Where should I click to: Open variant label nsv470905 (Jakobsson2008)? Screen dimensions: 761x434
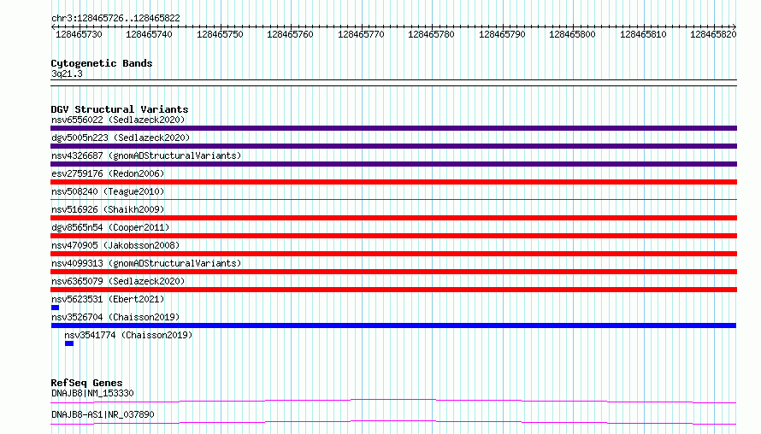115,245
